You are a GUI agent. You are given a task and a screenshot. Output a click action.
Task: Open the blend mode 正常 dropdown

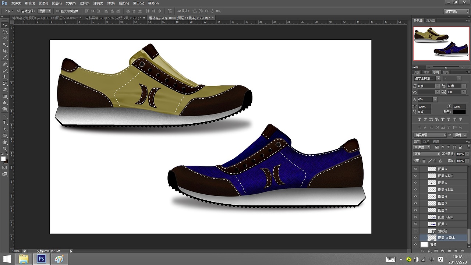(426, 154)
